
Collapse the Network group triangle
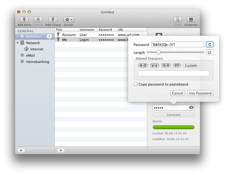click(x=18, y=43)
